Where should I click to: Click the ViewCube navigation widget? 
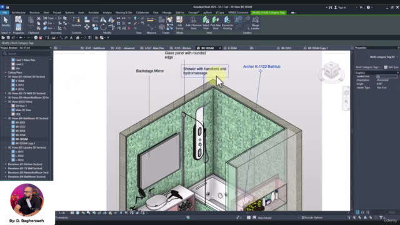point(331,71)
